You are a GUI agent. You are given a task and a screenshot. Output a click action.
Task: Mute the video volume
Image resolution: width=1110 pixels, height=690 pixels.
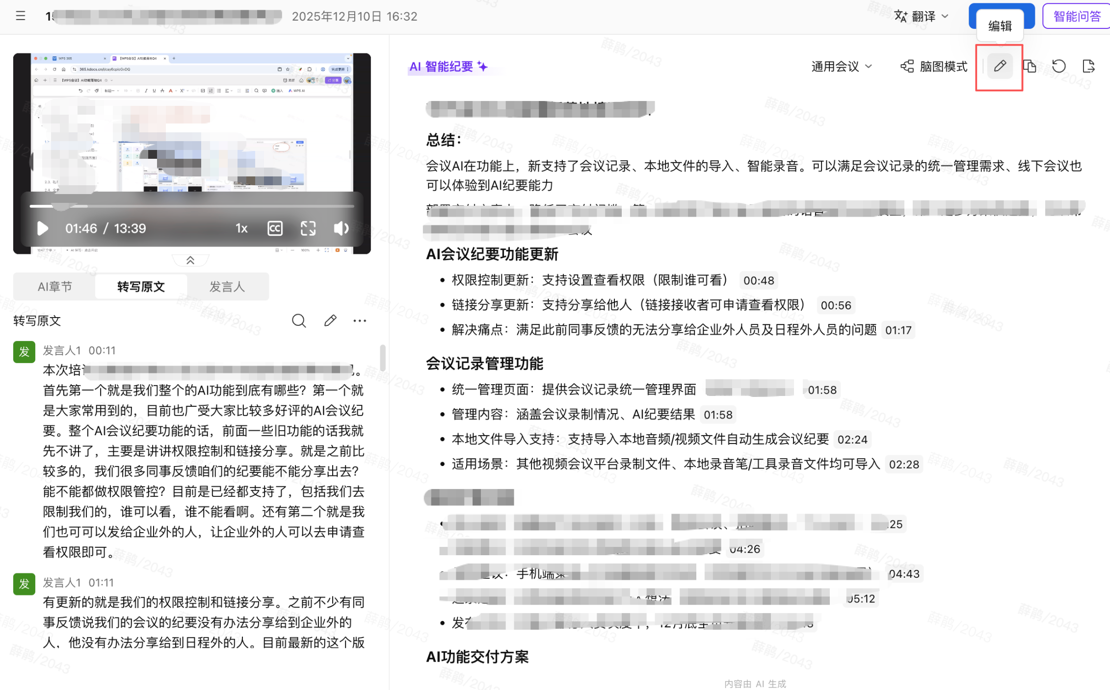tap(341, 228)
